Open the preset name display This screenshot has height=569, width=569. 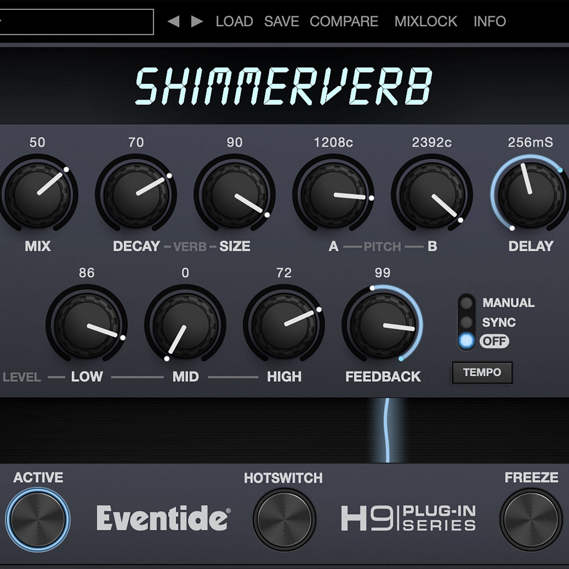pos(77,21)
